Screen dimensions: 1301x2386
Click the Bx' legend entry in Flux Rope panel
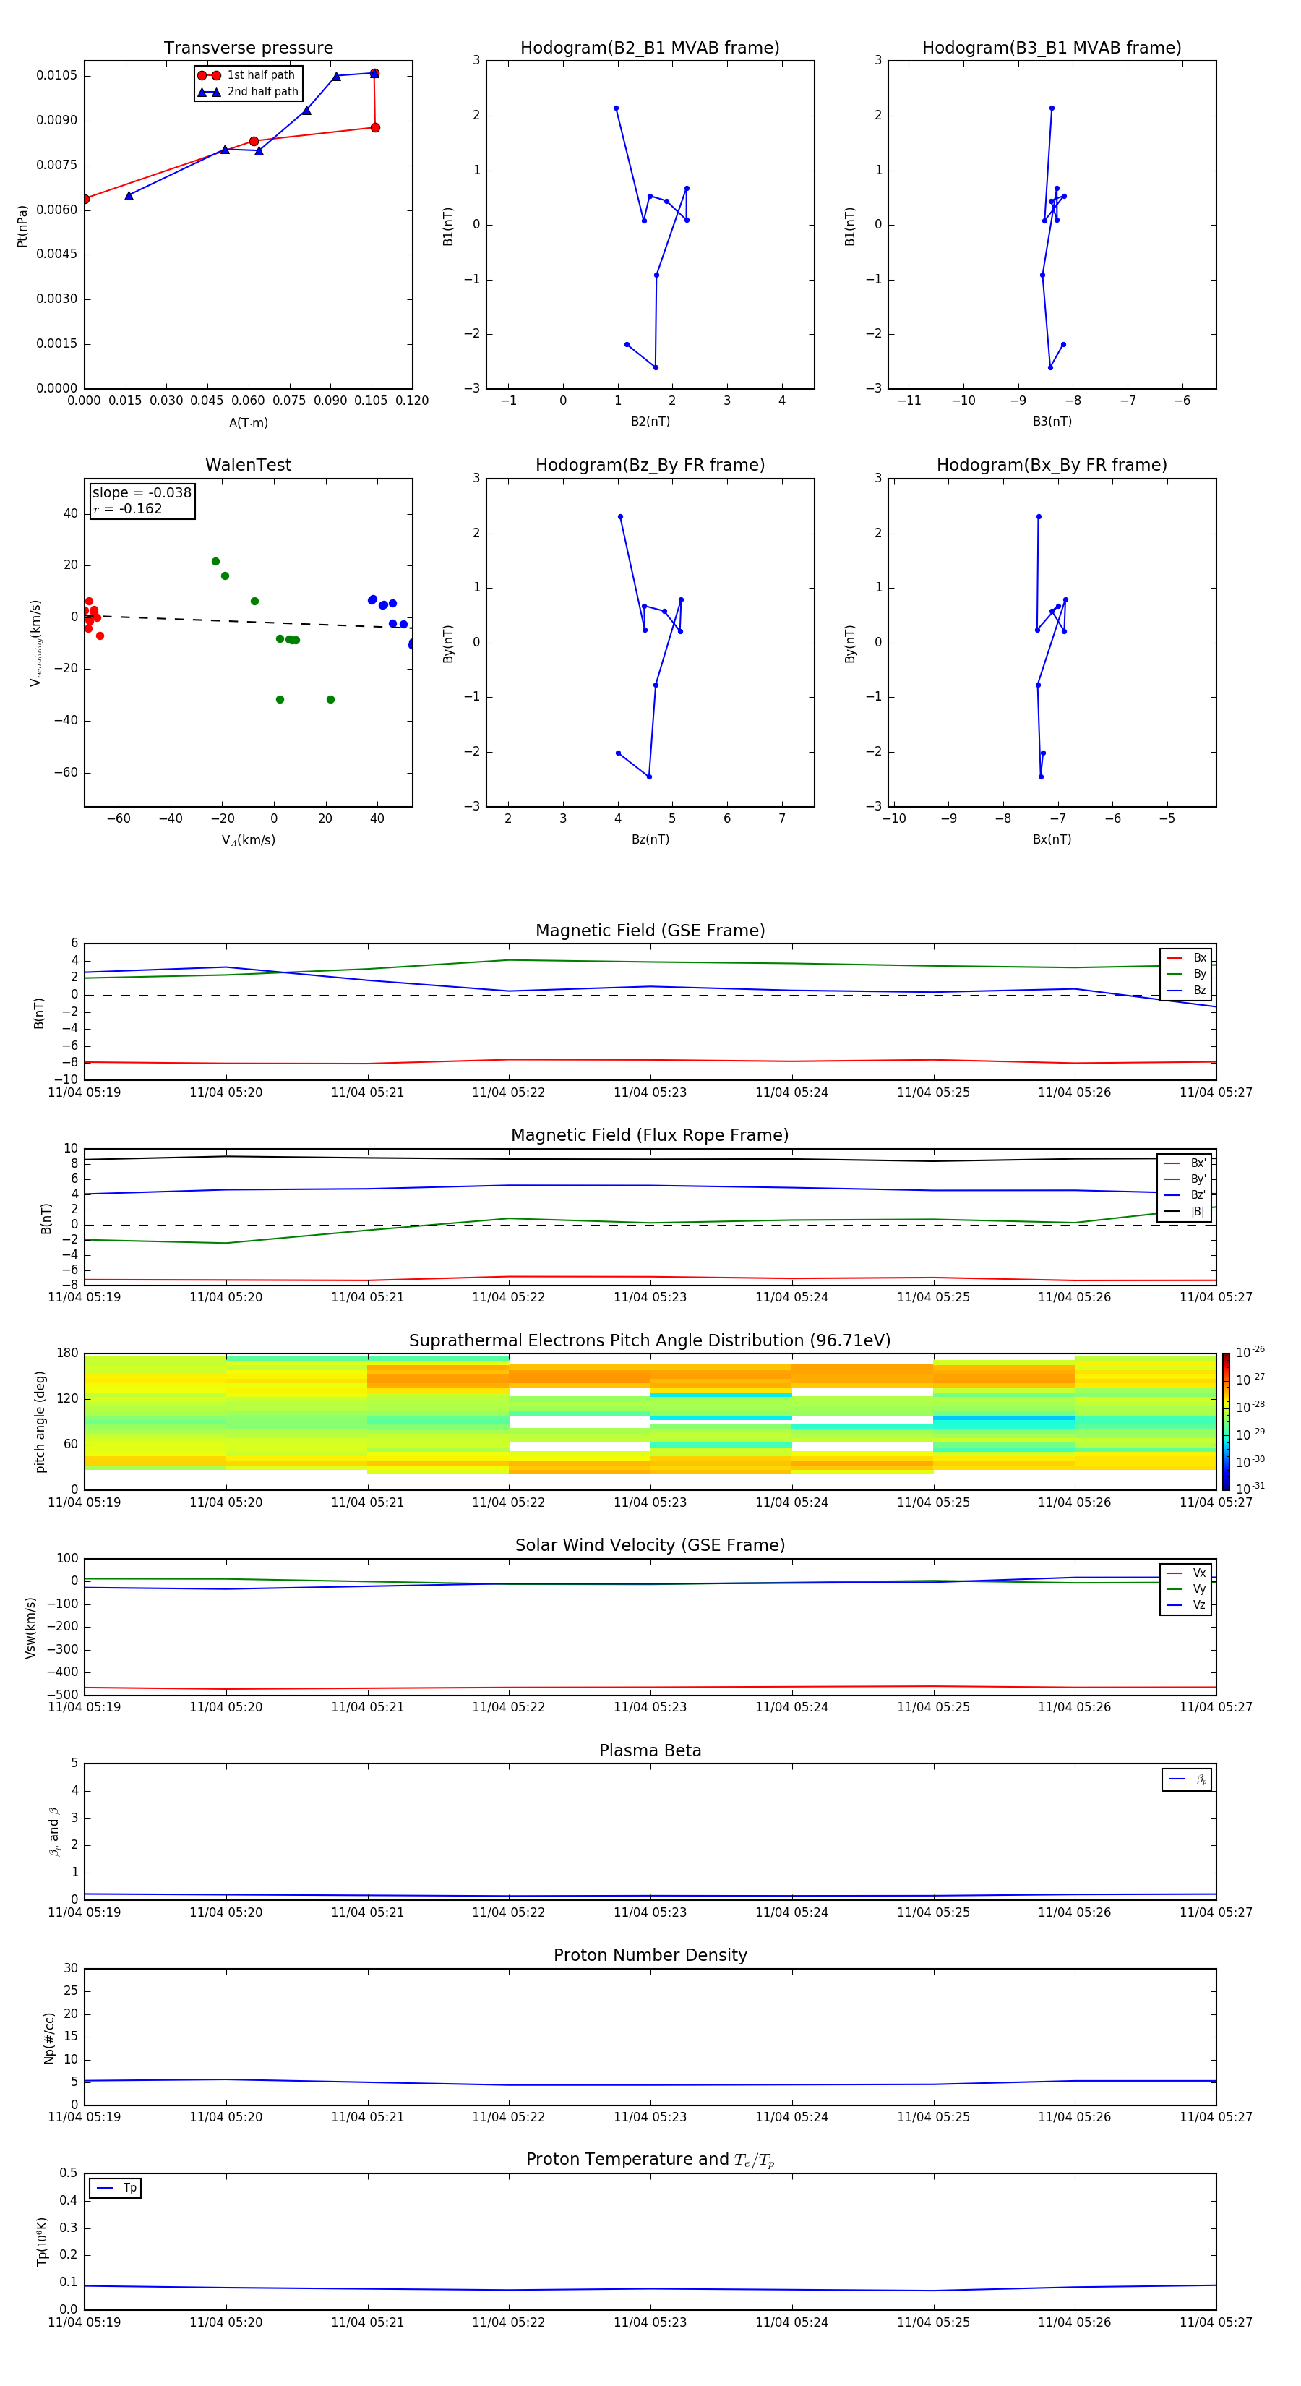click(1185, 1163)
